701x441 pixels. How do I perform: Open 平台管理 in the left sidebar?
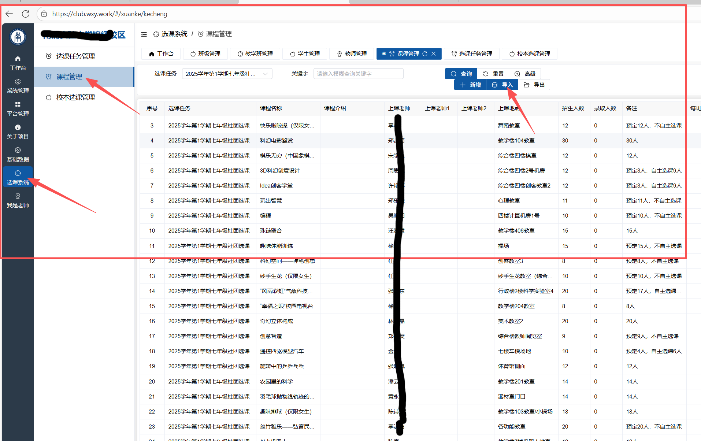18,109
